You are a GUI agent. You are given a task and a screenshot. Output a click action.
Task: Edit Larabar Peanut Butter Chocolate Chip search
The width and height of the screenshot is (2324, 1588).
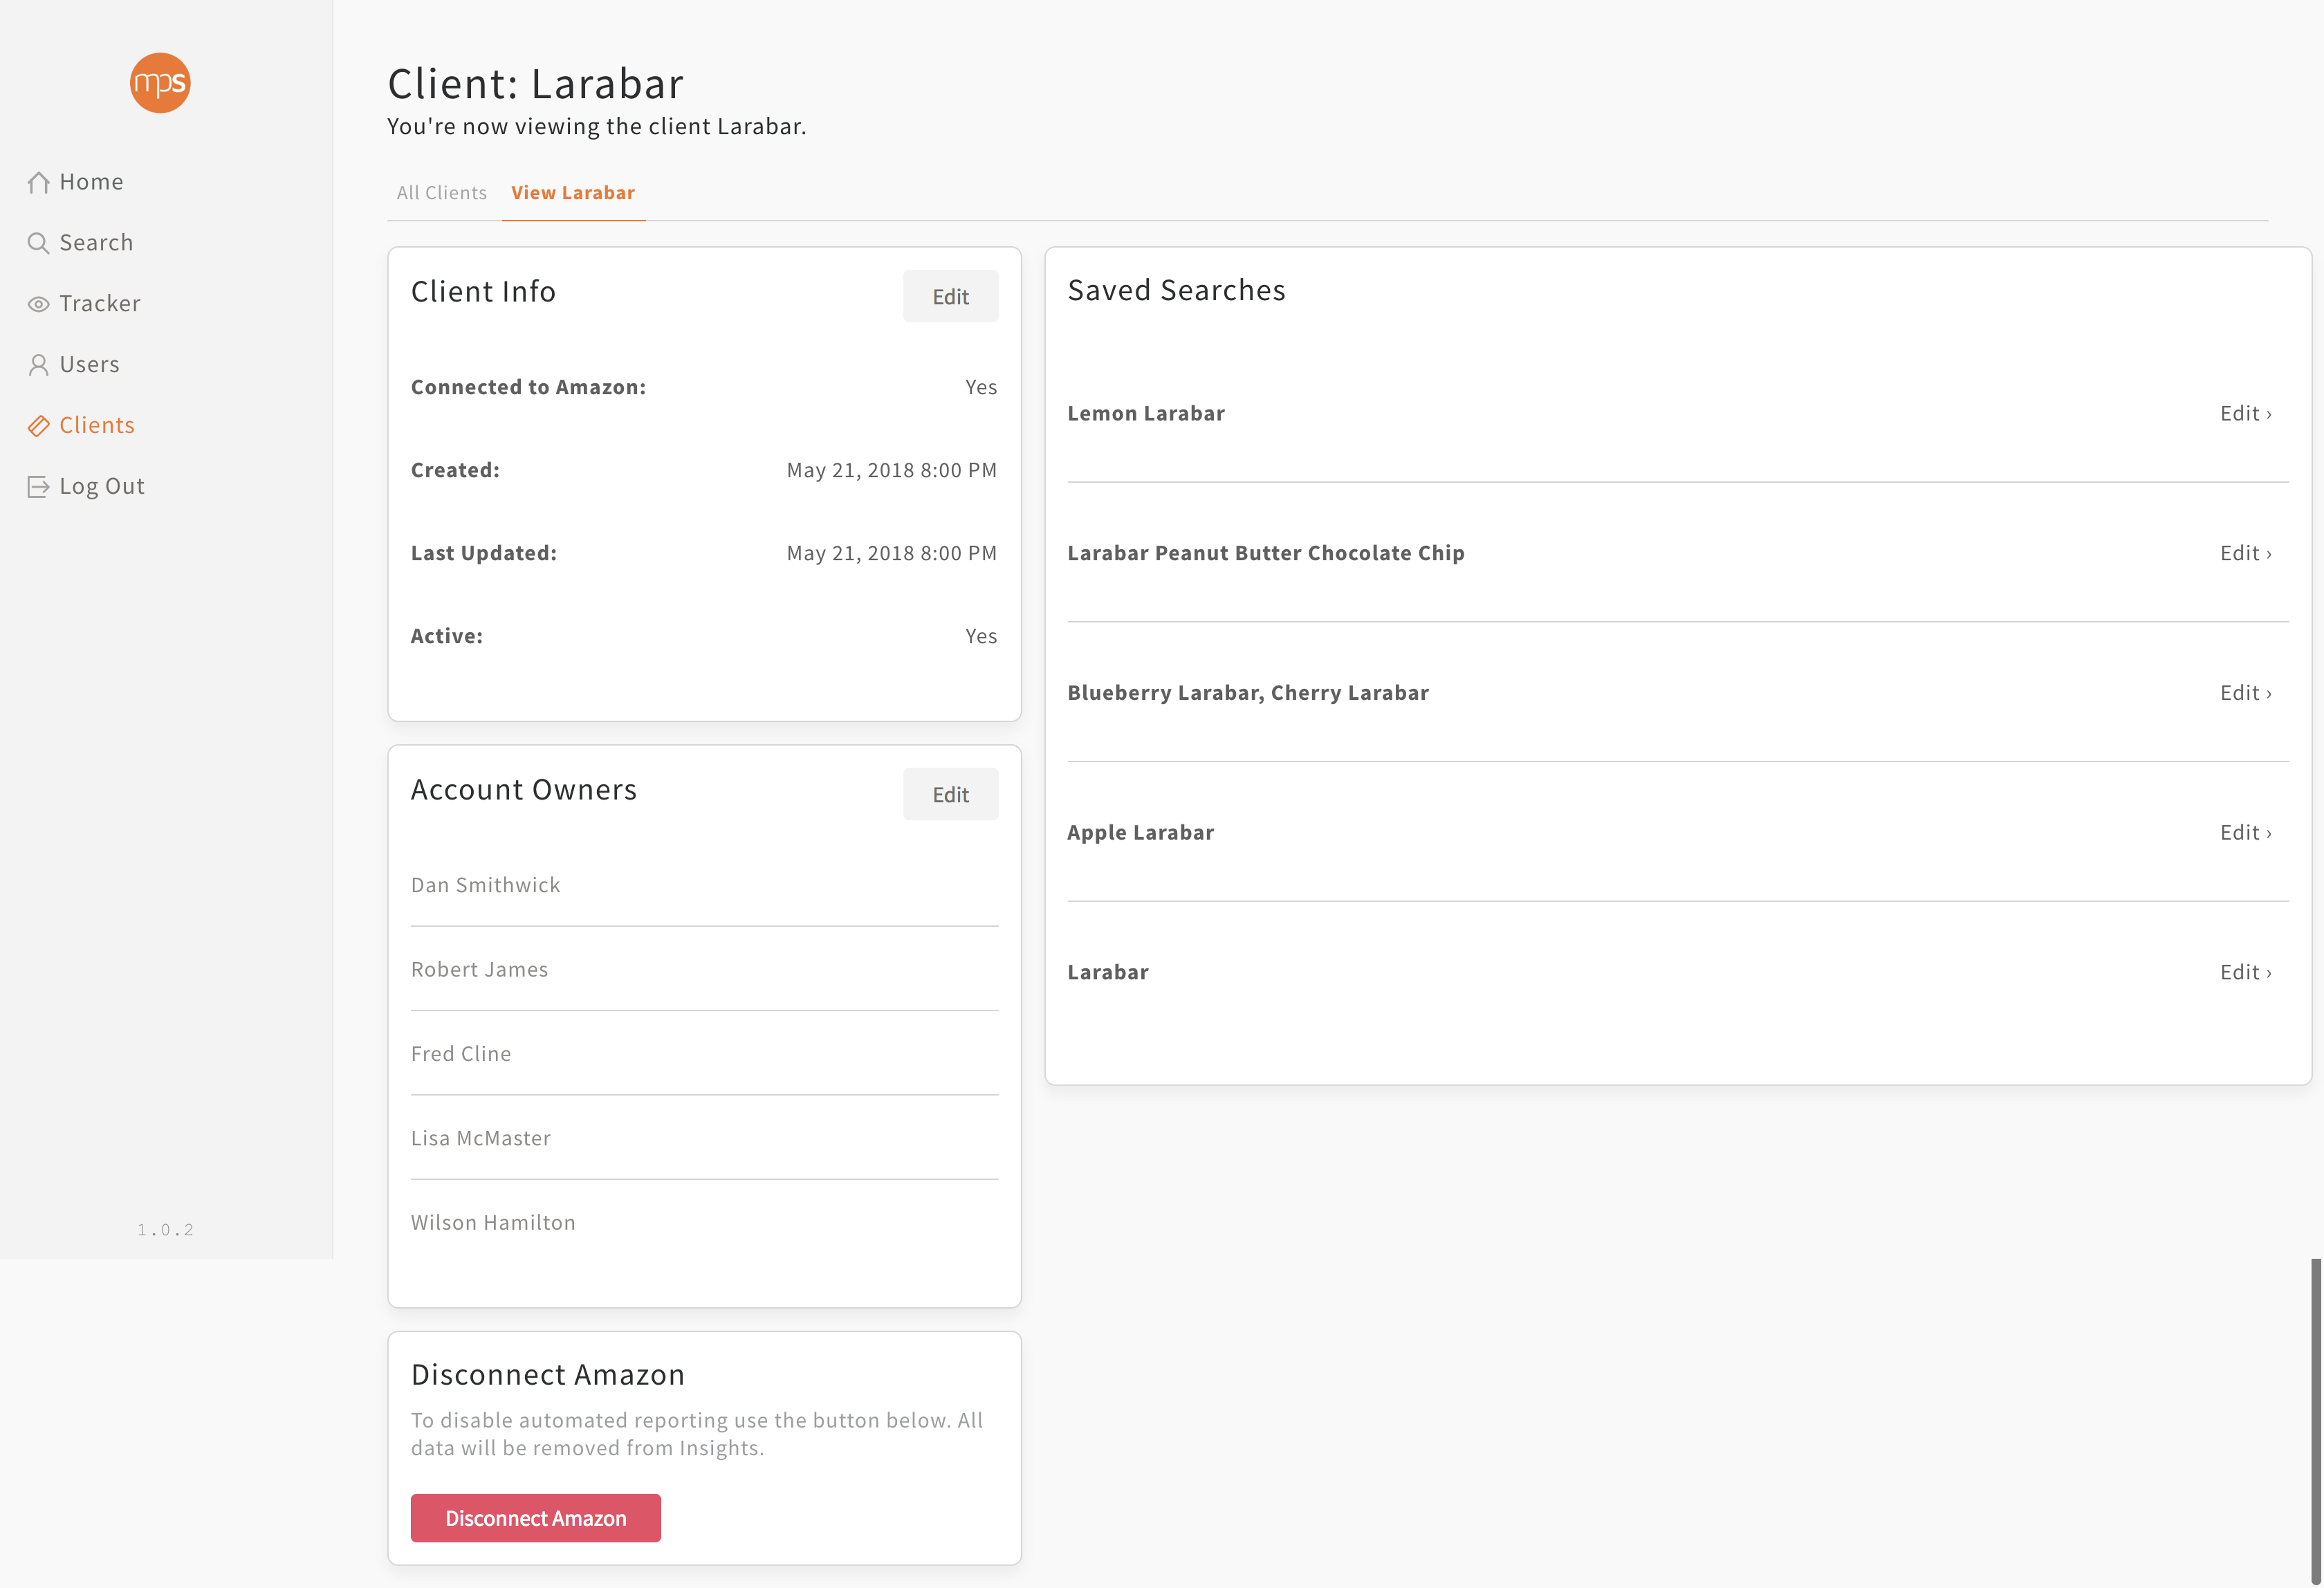2245,554
